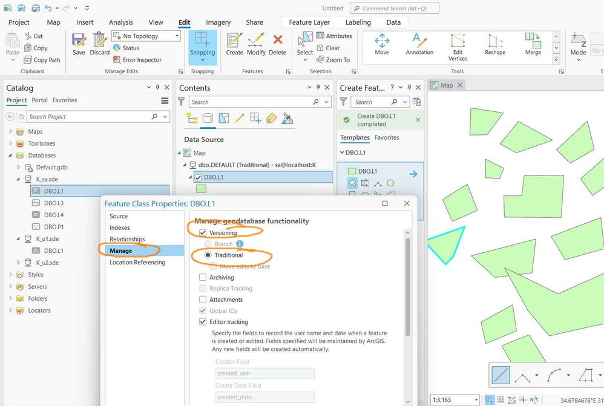This screenshot has height=406, width=604.
Task: Click the DBO.L1 green symbol swatch
Action: tap(201, 189)
